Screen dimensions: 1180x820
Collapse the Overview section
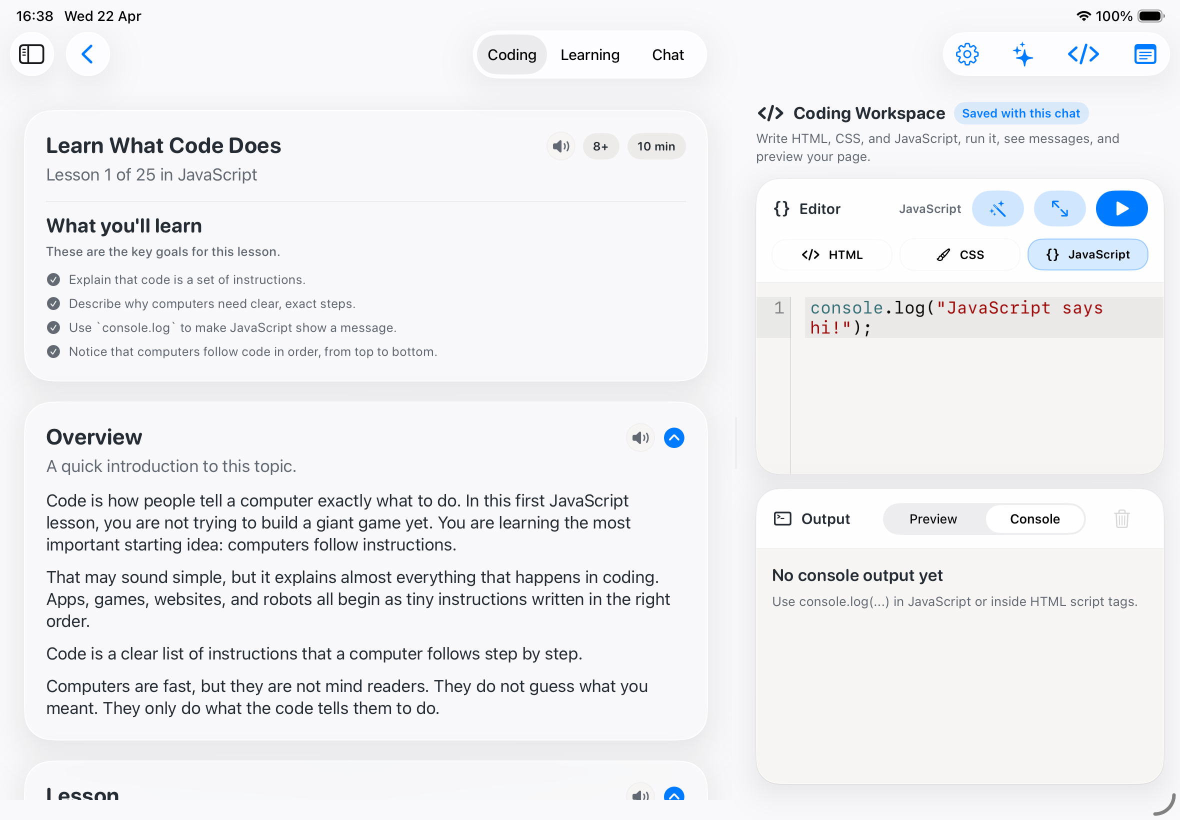click(x=673, y=437)
